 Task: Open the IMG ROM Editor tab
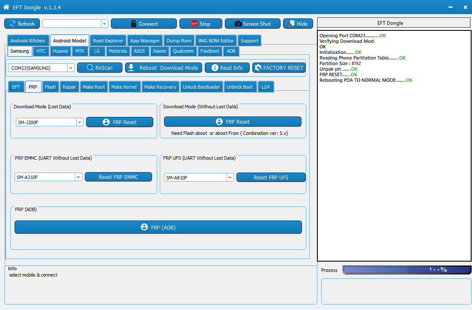pyautogui.click(x=216, y=41)
